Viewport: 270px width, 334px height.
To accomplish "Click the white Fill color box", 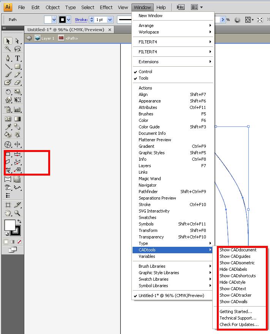I will point(10,225).
